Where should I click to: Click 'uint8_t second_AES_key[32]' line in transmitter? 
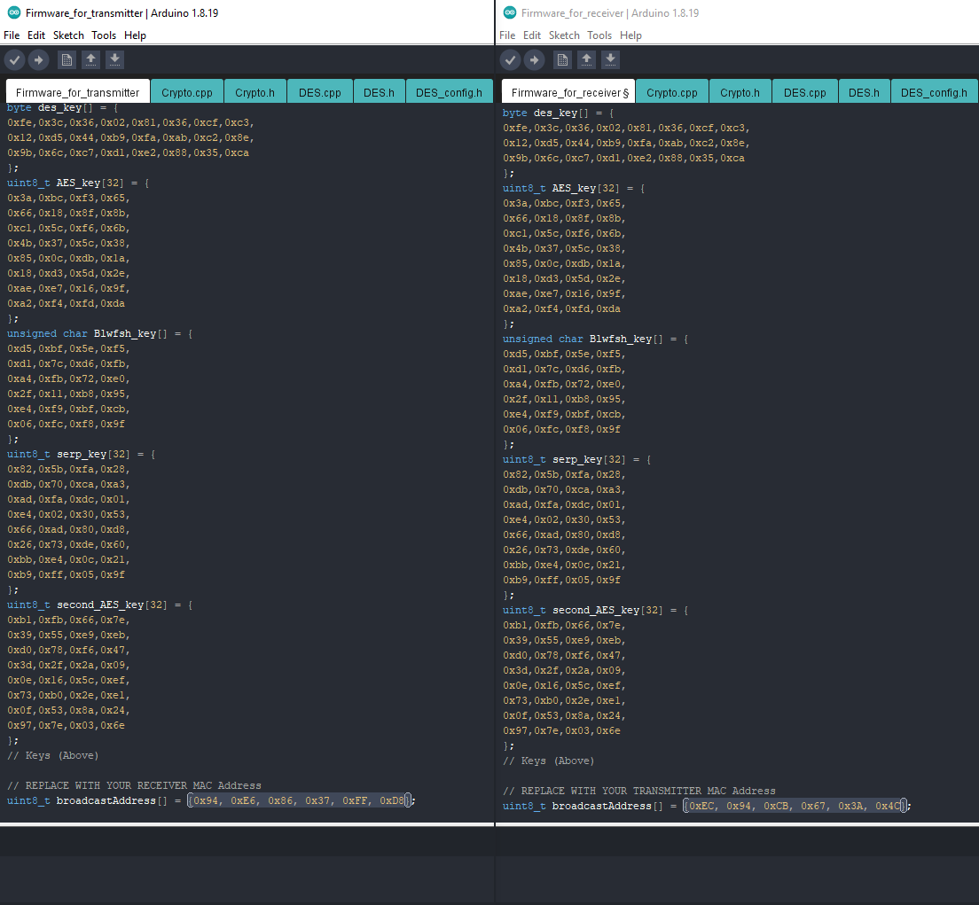(x=100, y=605)
